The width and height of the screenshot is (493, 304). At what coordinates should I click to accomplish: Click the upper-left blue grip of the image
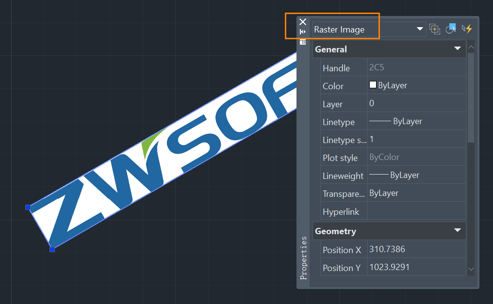pos(28,208)
